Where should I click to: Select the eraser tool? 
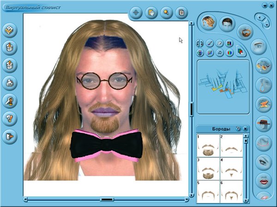pos(219,43)
